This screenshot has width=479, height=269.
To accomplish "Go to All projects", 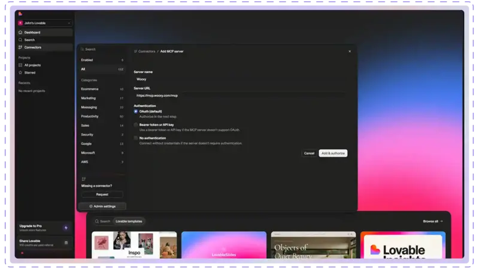I will click(x=45, y=65).
